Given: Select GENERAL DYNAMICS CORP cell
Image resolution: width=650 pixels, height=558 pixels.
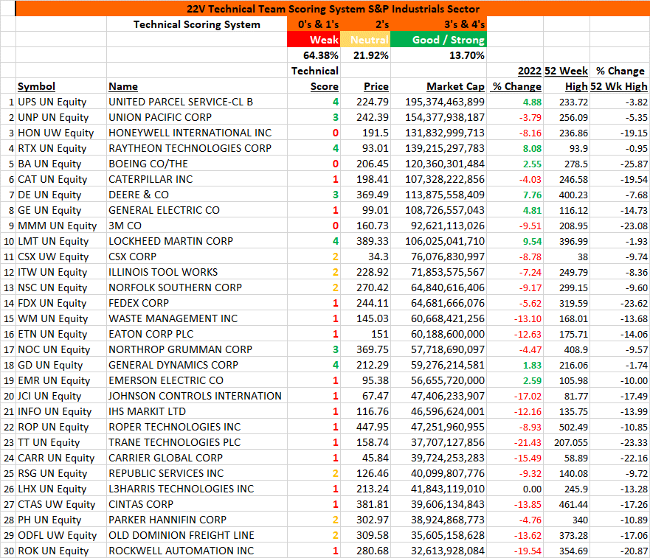Looking at the screenshot, I should [x=196, y=365].
